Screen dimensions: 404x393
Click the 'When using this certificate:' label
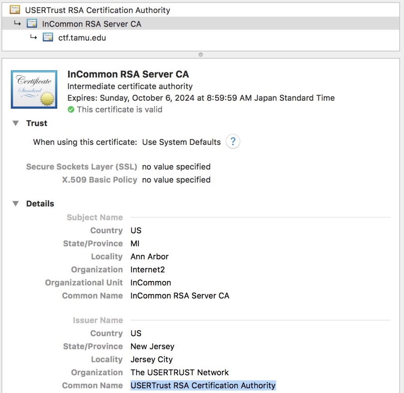pos(85,142)
